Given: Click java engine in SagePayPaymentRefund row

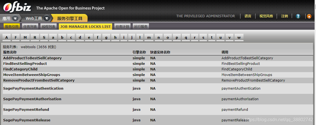Looking at the screenshot, I should pos(136,109).
